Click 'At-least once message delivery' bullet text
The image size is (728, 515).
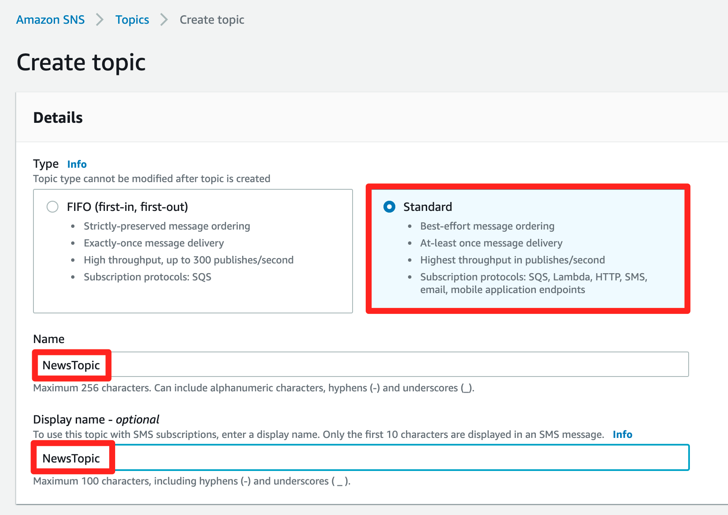click(491, 243)
